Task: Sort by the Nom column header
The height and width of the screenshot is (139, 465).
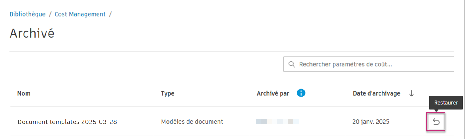Action: coord(24,93)
